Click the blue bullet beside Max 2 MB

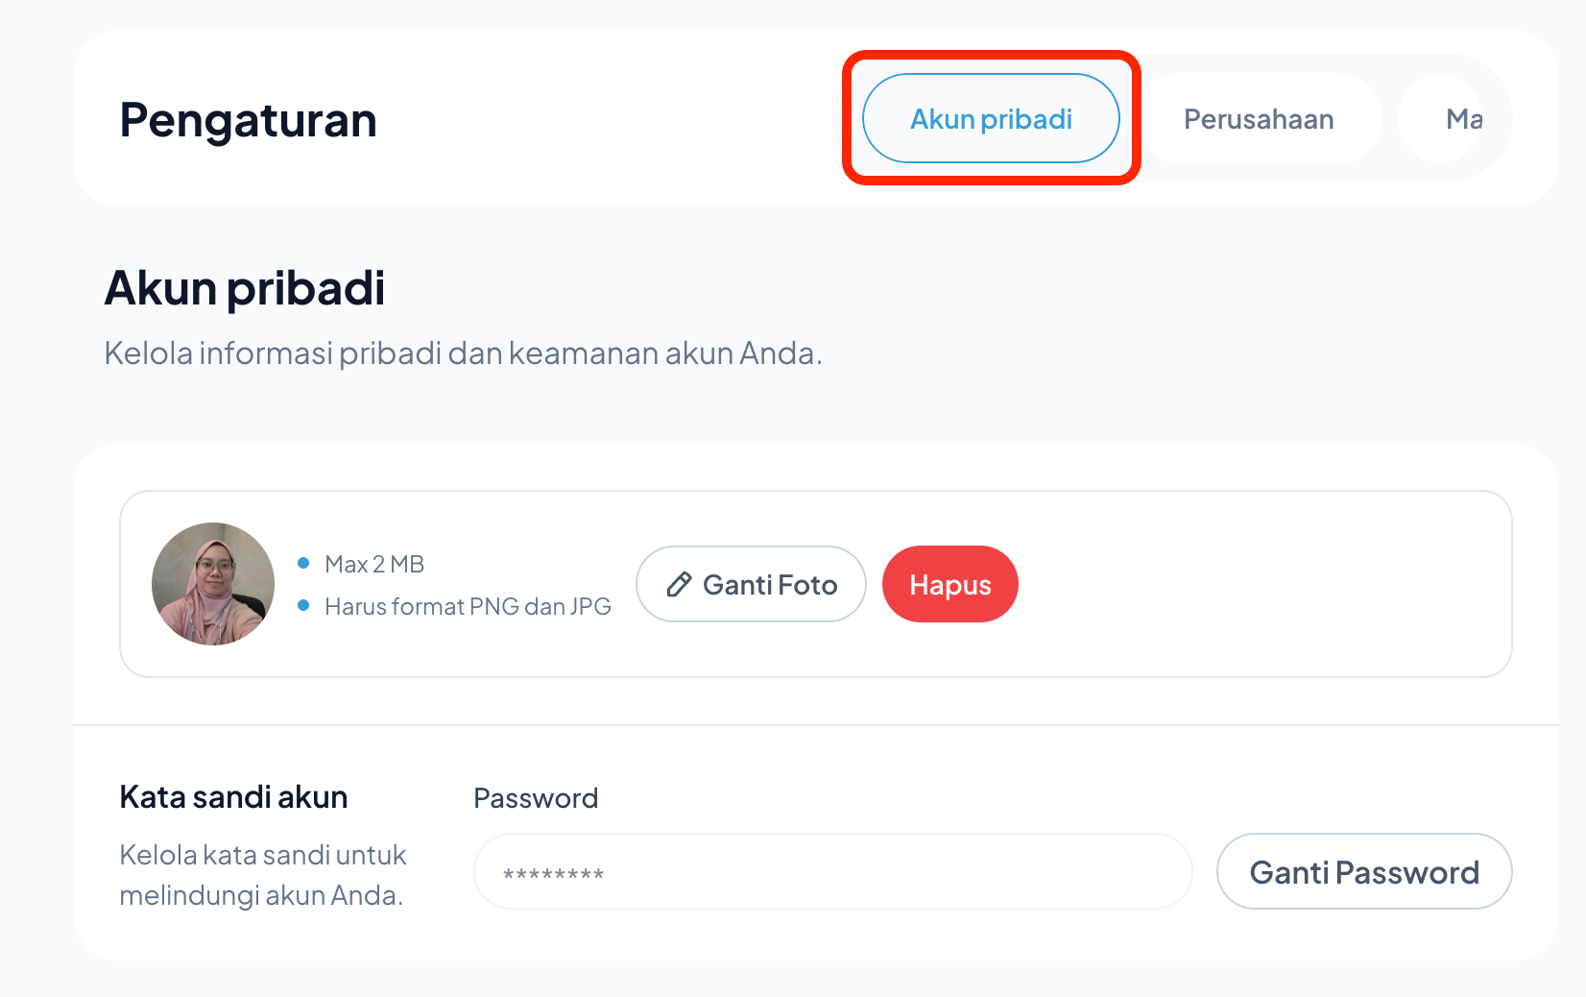(303, 563)
